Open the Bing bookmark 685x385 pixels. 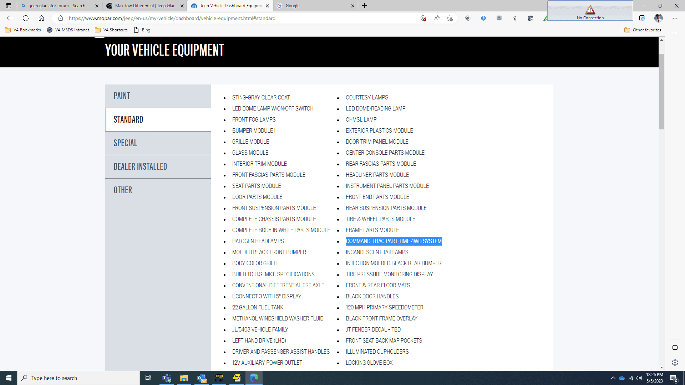point(142,30)
